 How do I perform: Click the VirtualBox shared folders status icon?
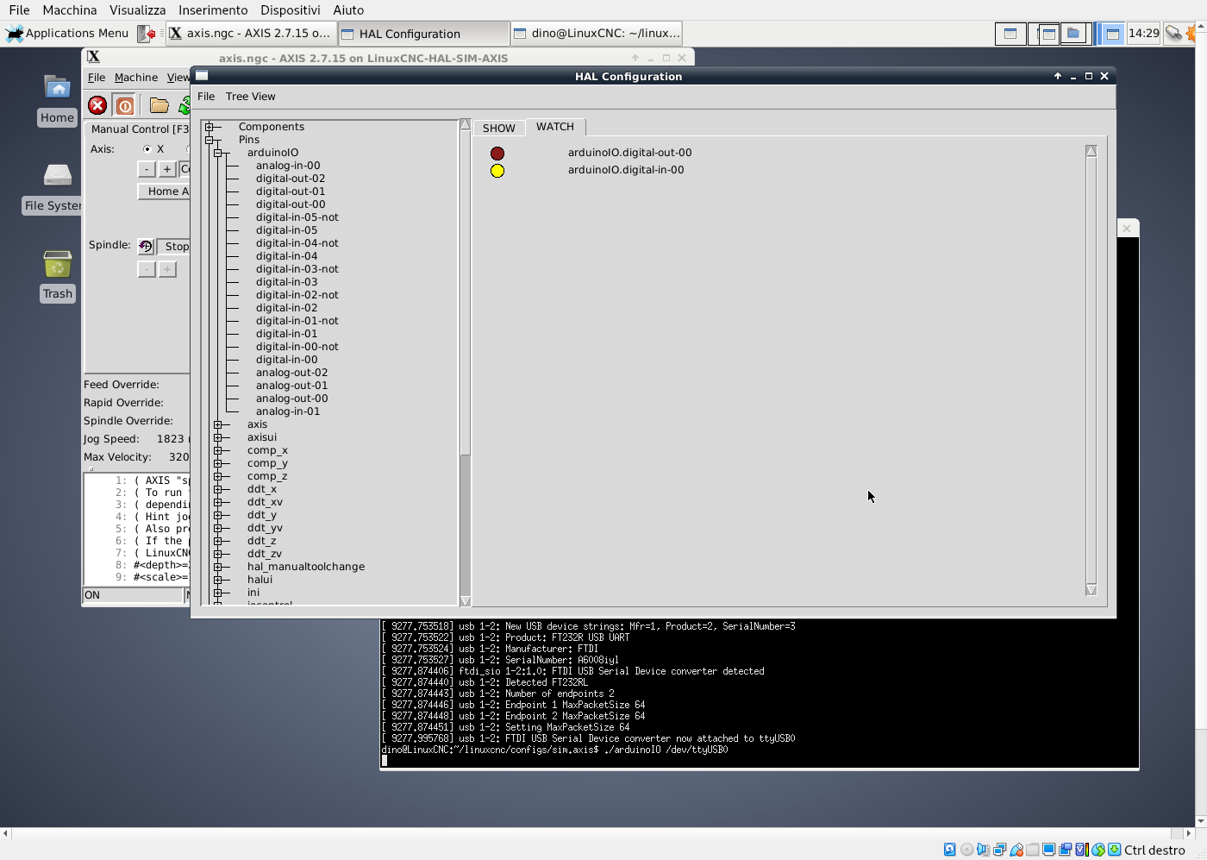1032,850
